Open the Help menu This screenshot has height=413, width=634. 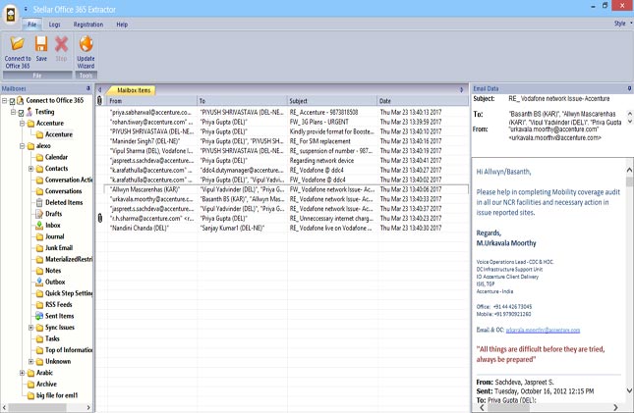click(x=122, y=25)
